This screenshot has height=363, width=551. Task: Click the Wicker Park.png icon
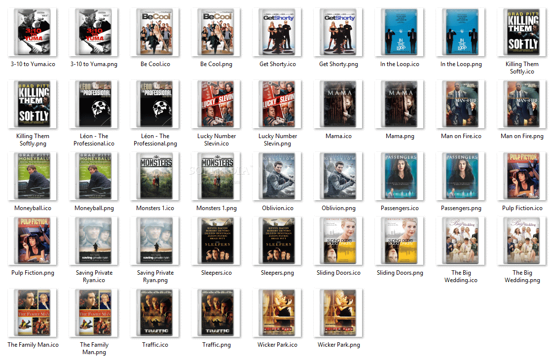tap(339, 313)
